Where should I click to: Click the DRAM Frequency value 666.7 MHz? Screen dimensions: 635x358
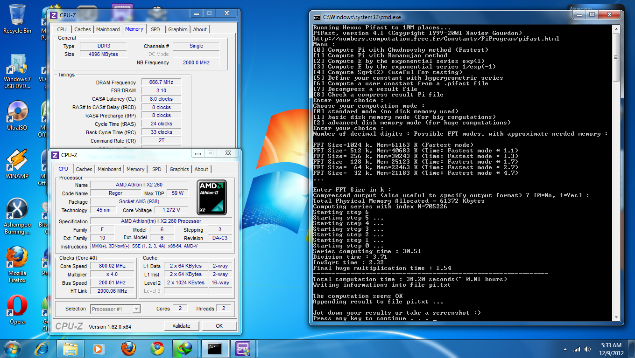tap(161, 83)
